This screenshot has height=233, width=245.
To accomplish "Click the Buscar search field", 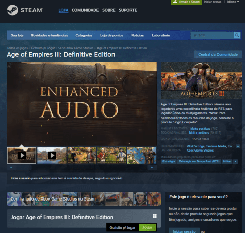I will pyautogui.click(x=212, y=35).
